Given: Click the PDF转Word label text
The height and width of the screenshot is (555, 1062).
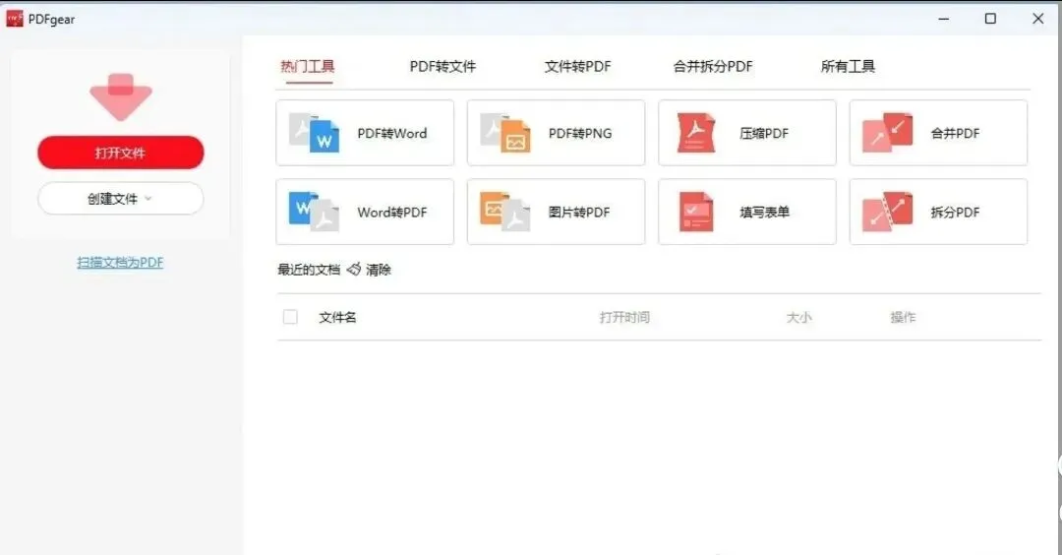Looking at the screenshot, I should pos(392,134).
